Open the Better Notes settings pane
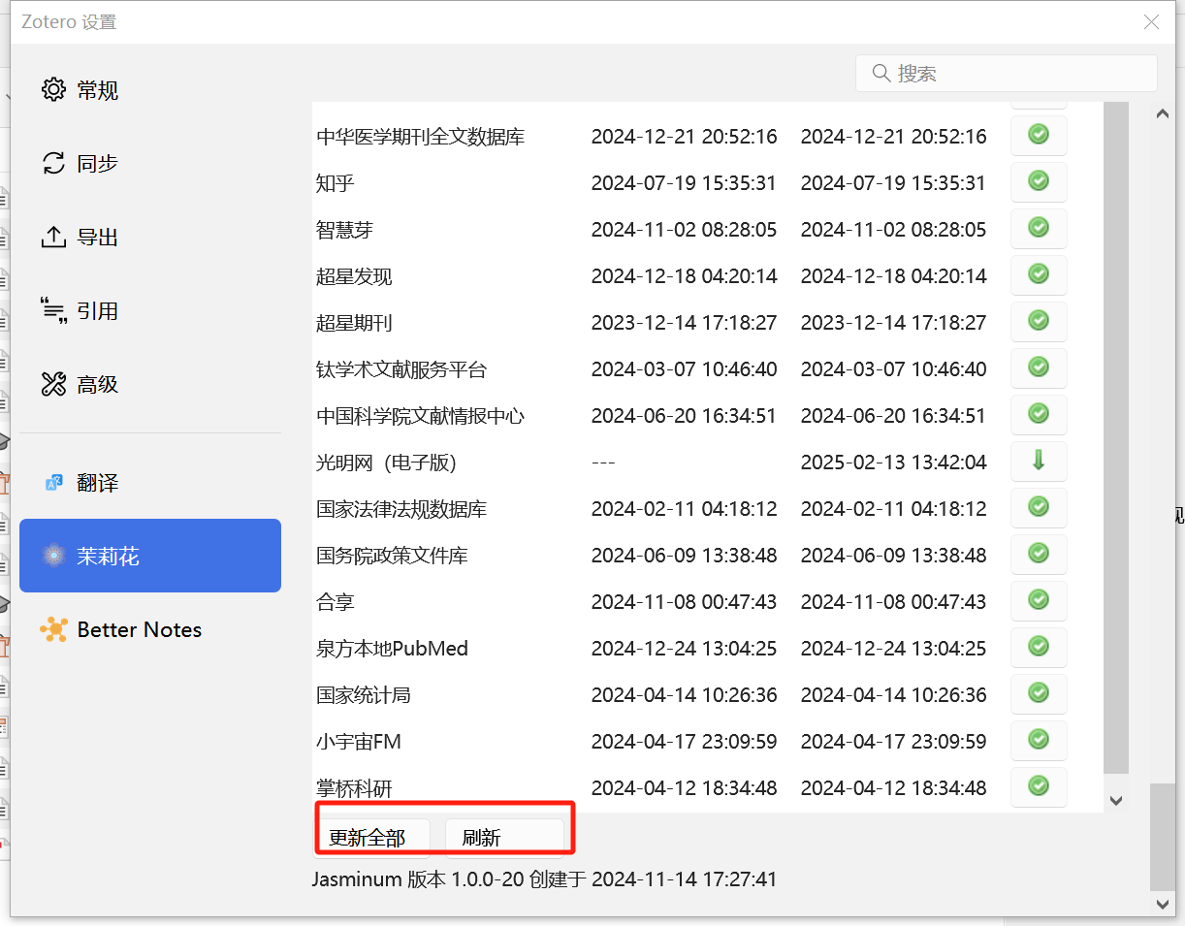 click(x=139, y=630)
